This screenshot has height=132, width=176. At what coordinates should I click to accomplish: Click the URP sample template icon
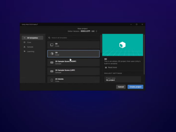[52, 71]
